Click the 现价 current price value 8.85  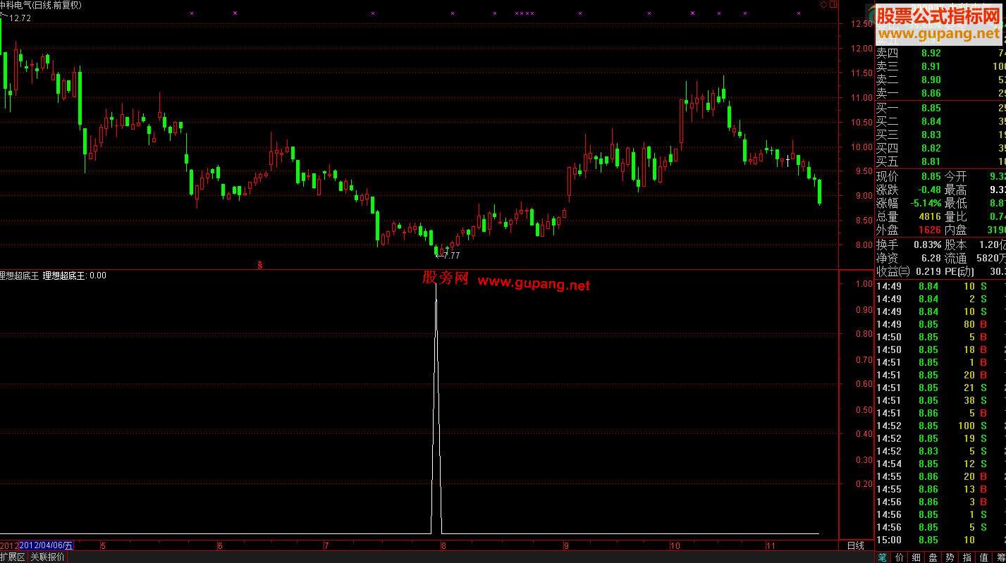(x=931, y=176)
